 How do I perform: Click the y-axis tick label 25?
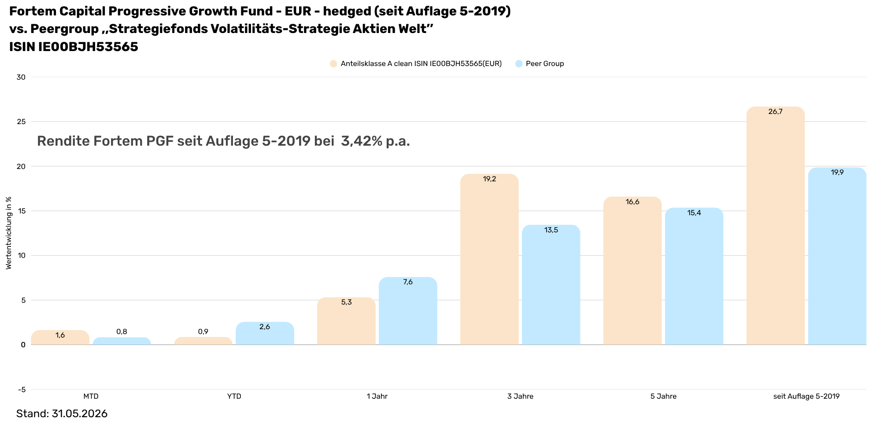21,121
